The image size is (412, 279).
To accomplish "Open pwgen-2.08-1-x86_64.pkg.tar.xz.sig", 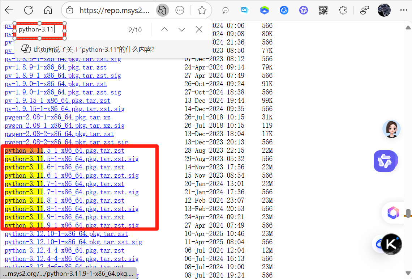I will [65, 126].
